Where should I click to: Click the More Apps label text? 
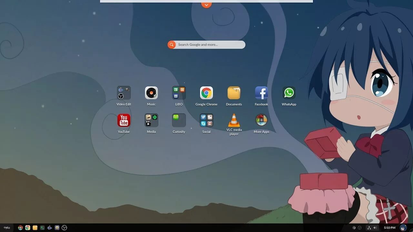261,132
